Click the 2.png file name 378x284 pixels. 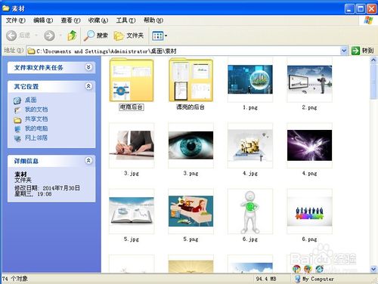[x=309, y=107]
